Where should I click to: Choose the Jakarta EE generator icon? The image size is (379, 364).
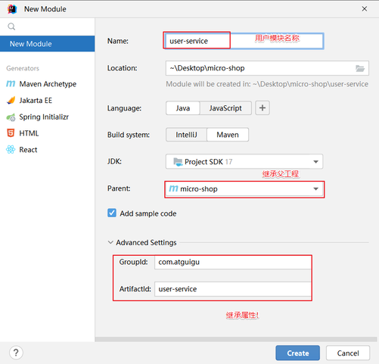pyautogui.click(x=11, y=101)
